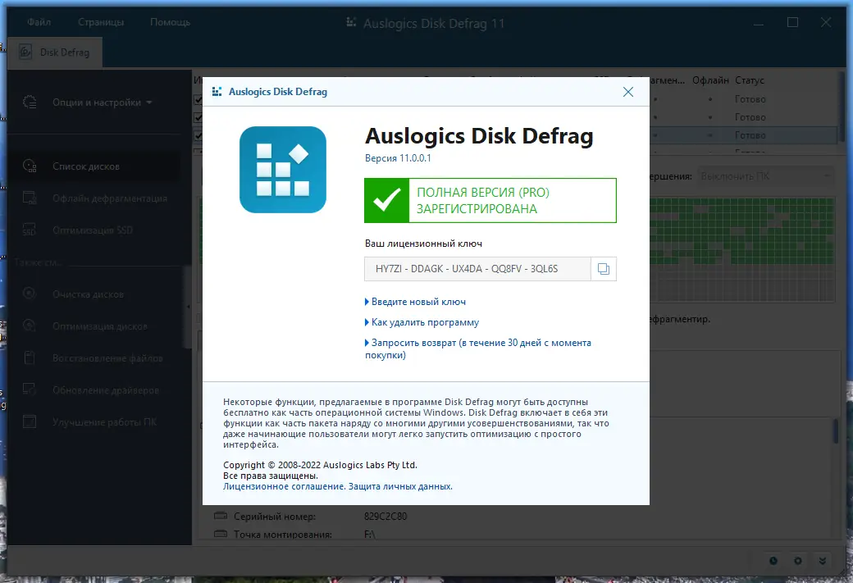The height and width of the screenshot is (583, 853).
Task: Toggle the second drive's checkbox
Action: click(x=198, y=116)
